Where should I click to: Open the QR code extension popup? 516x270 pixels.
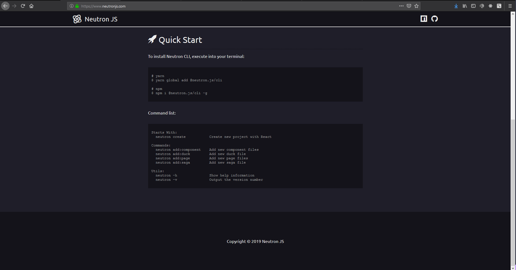click(499, 6)
